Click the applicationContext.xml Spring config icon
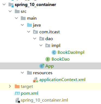Viewport: 101px width, 104px height. (35, 80)
